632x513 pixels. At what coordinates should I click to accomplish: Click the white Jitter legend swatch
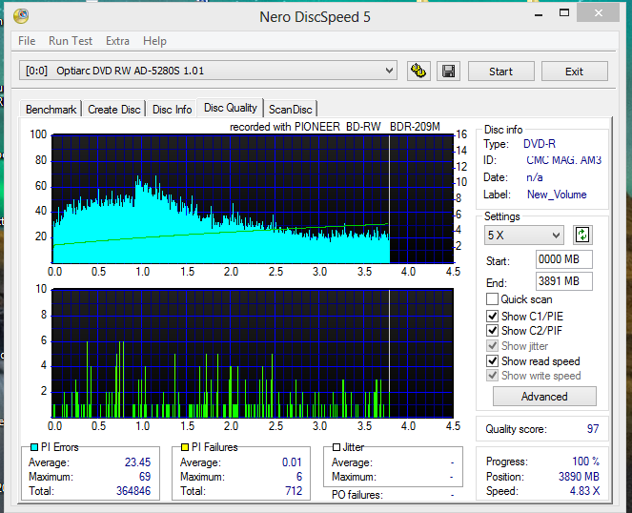tap(336, 447)
